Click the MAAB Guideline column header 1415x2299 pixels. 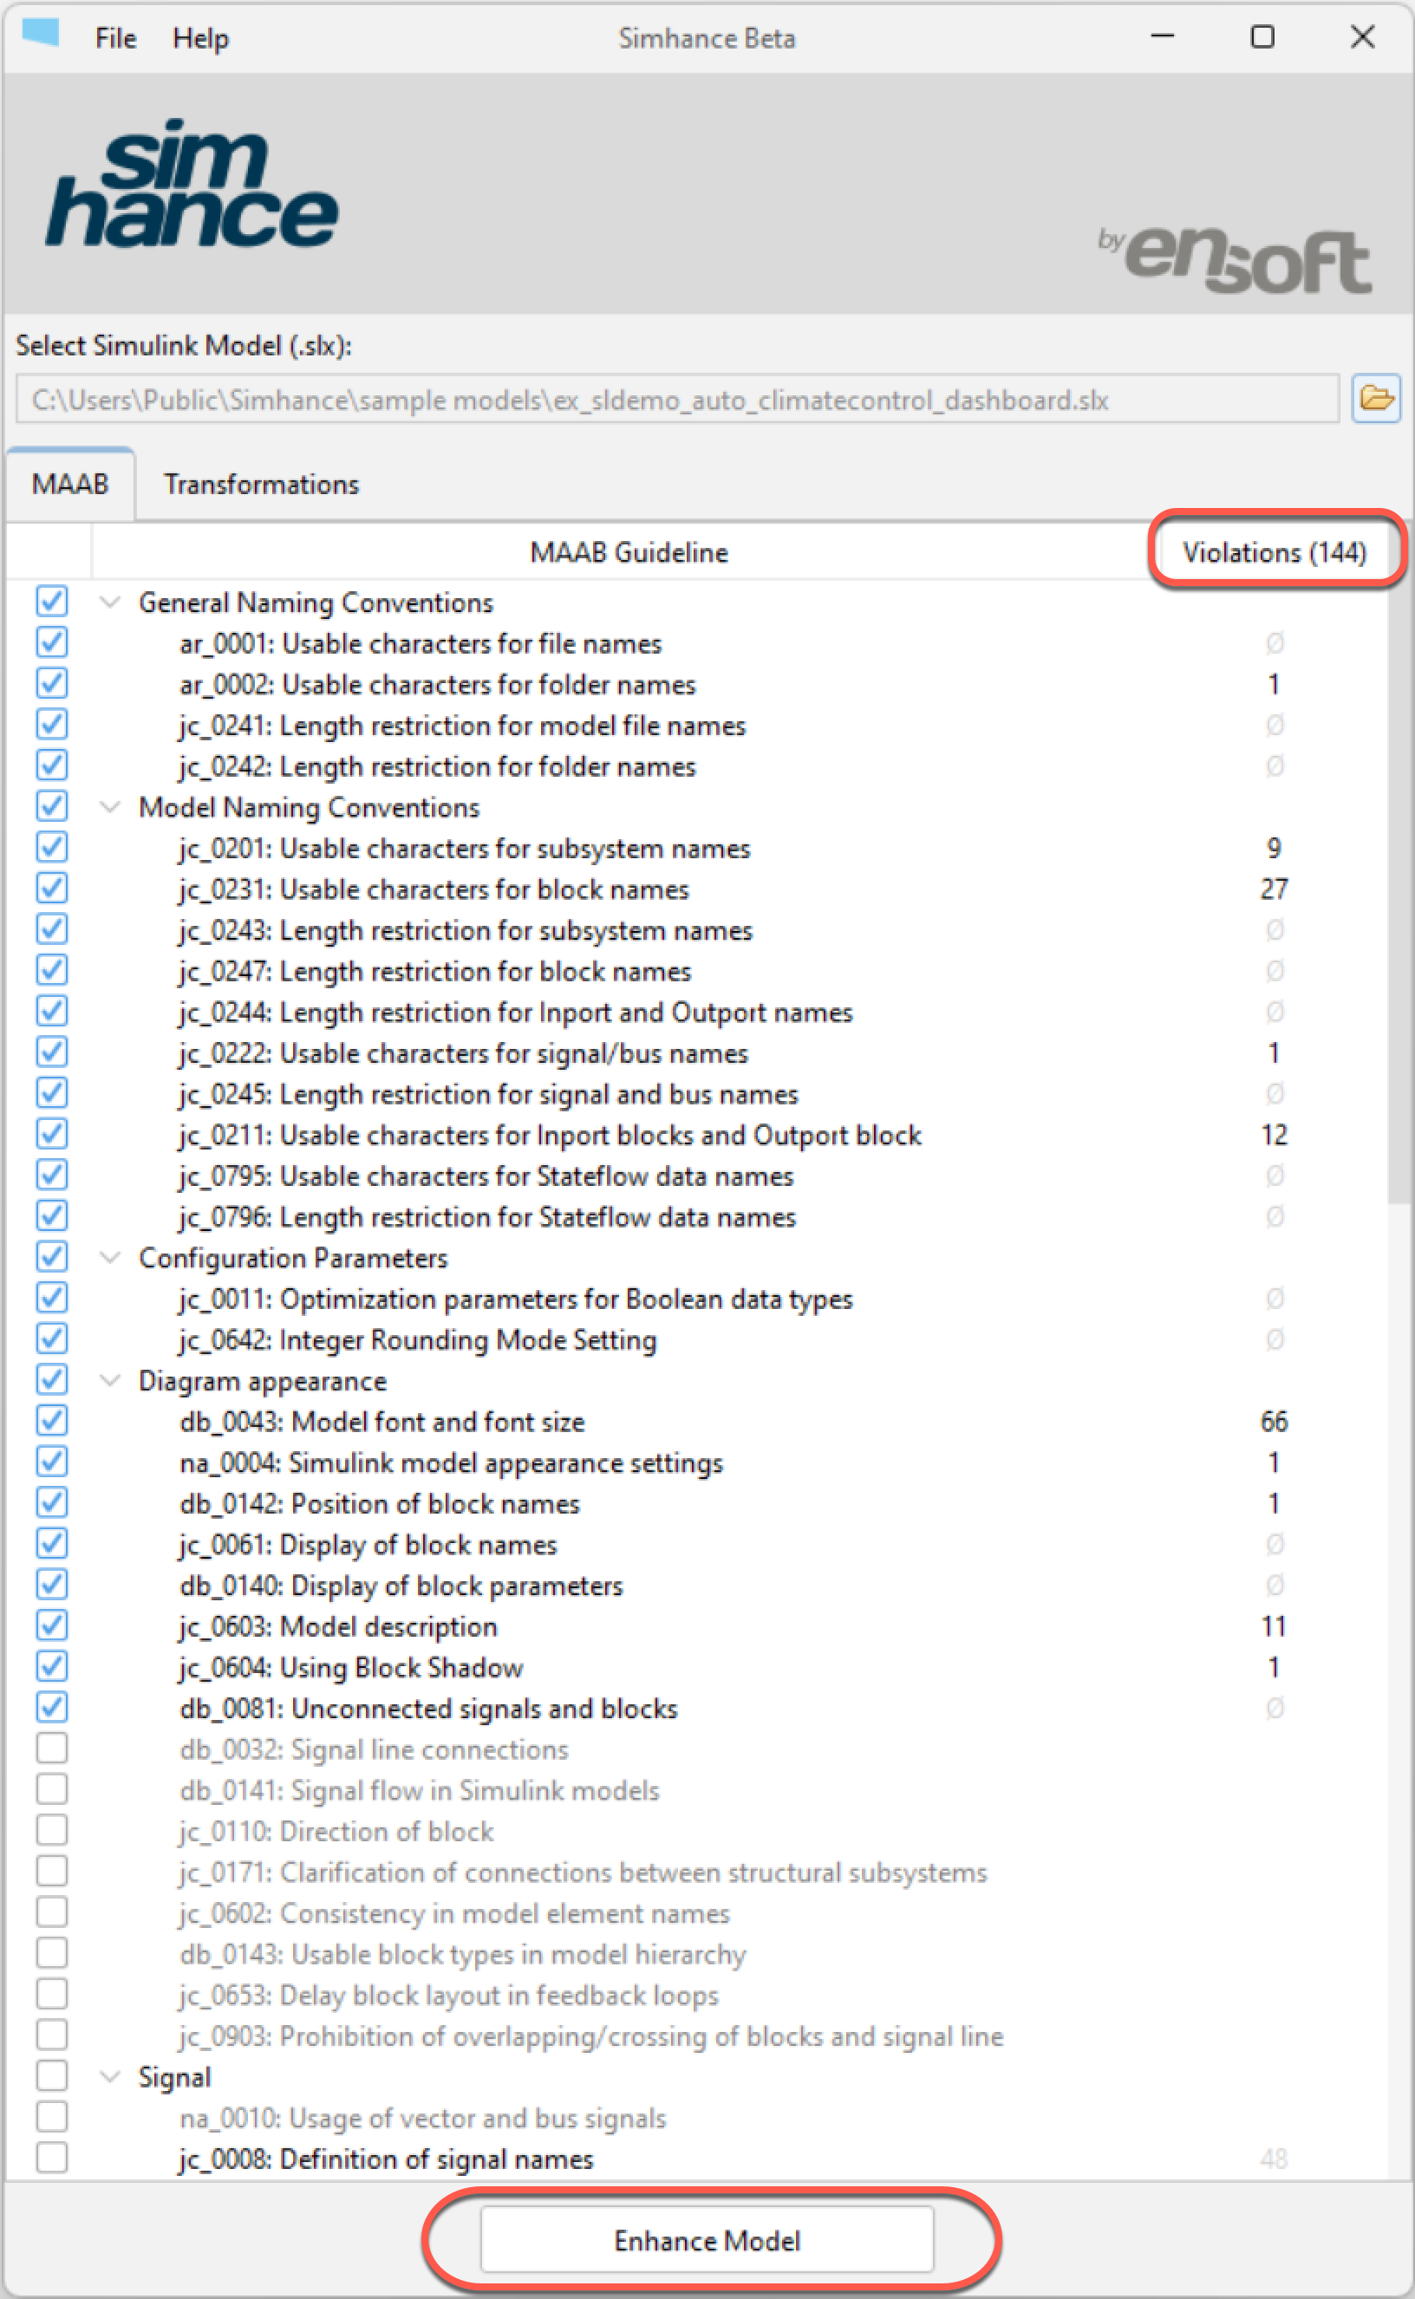628,552
